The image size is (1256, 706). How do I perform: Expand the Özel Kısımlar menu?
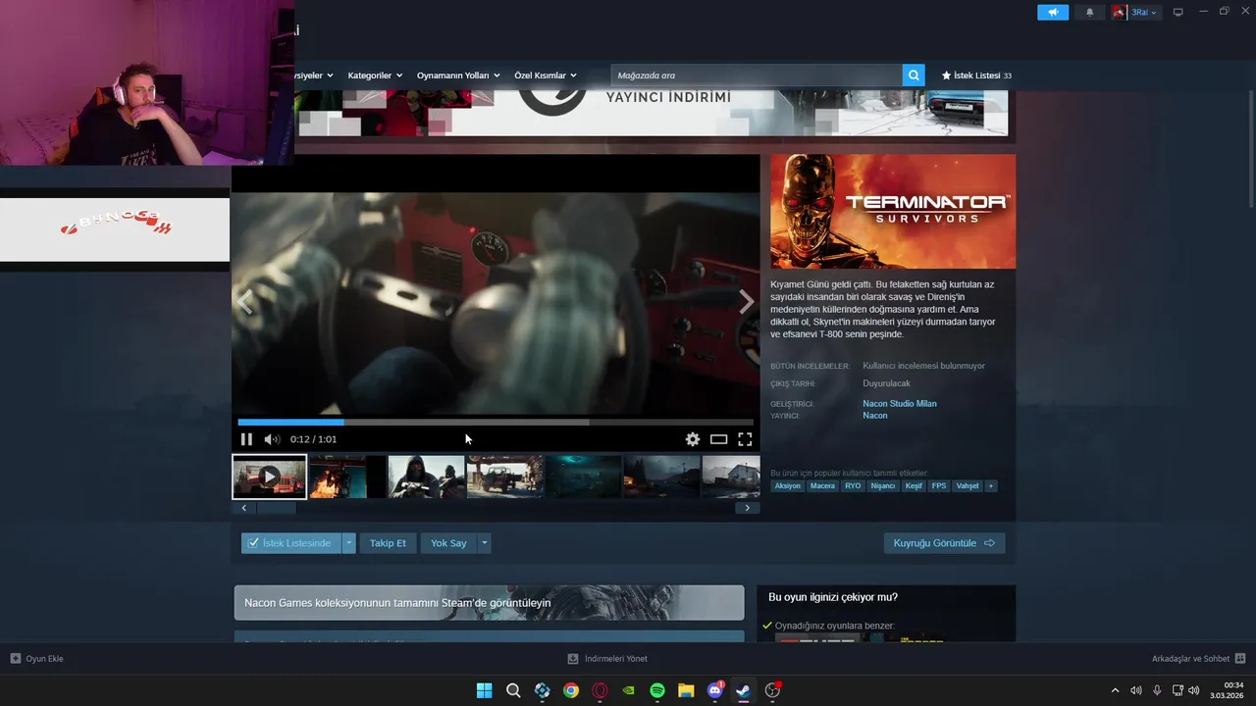pyautogui.click(x=546, y=76)
